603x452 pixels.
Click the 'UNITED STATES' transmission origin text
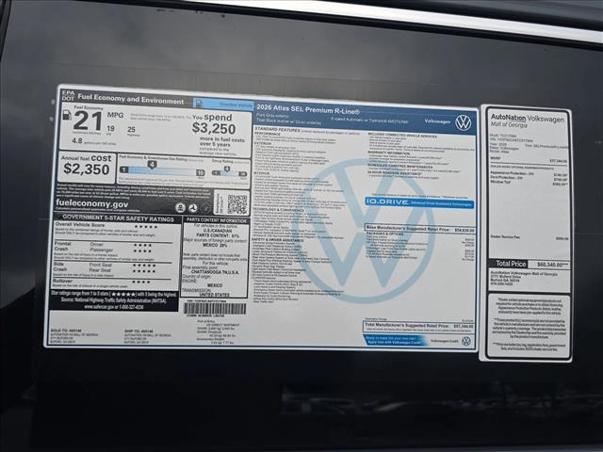coord(215,295)
